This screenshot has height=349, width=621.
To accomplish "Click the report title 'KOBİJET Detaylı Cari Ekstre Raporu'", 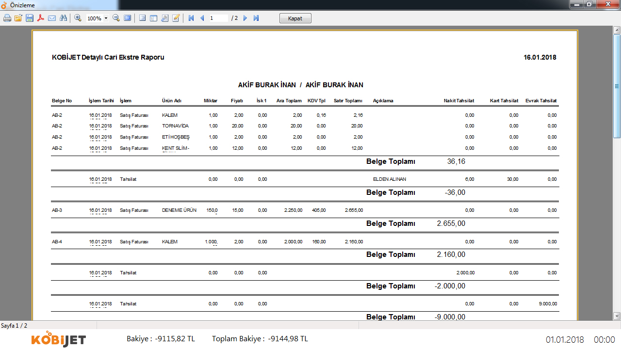I will tap(108, 57).
